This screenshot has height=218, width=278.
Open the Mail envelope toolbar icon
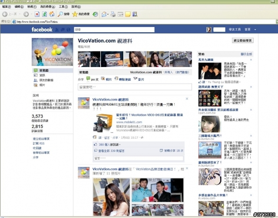point(104,14)
